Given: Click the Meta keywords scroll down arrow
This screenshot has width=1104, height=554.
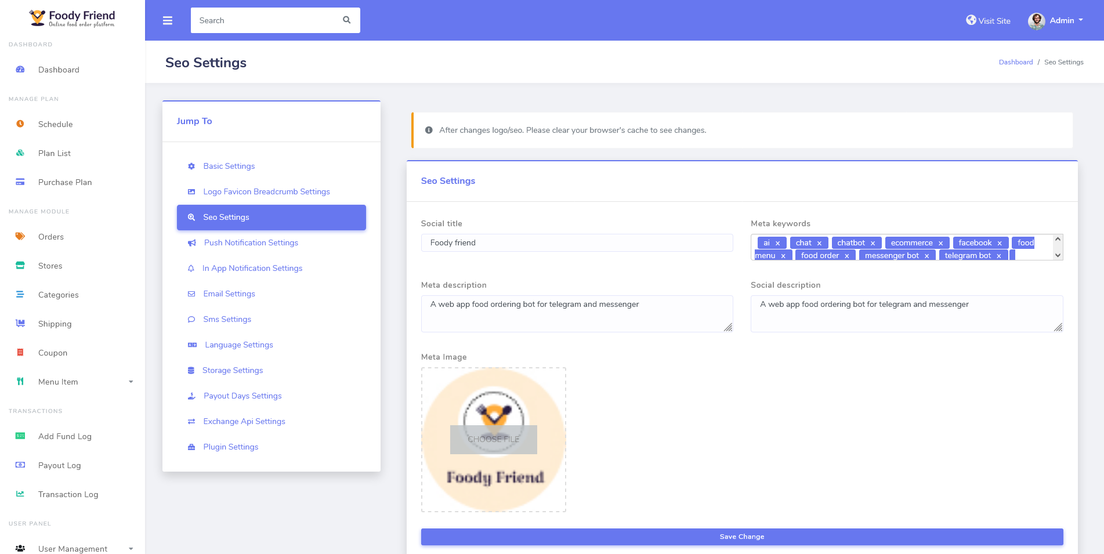Looking at the screenshot, I should click(1058, 255).
